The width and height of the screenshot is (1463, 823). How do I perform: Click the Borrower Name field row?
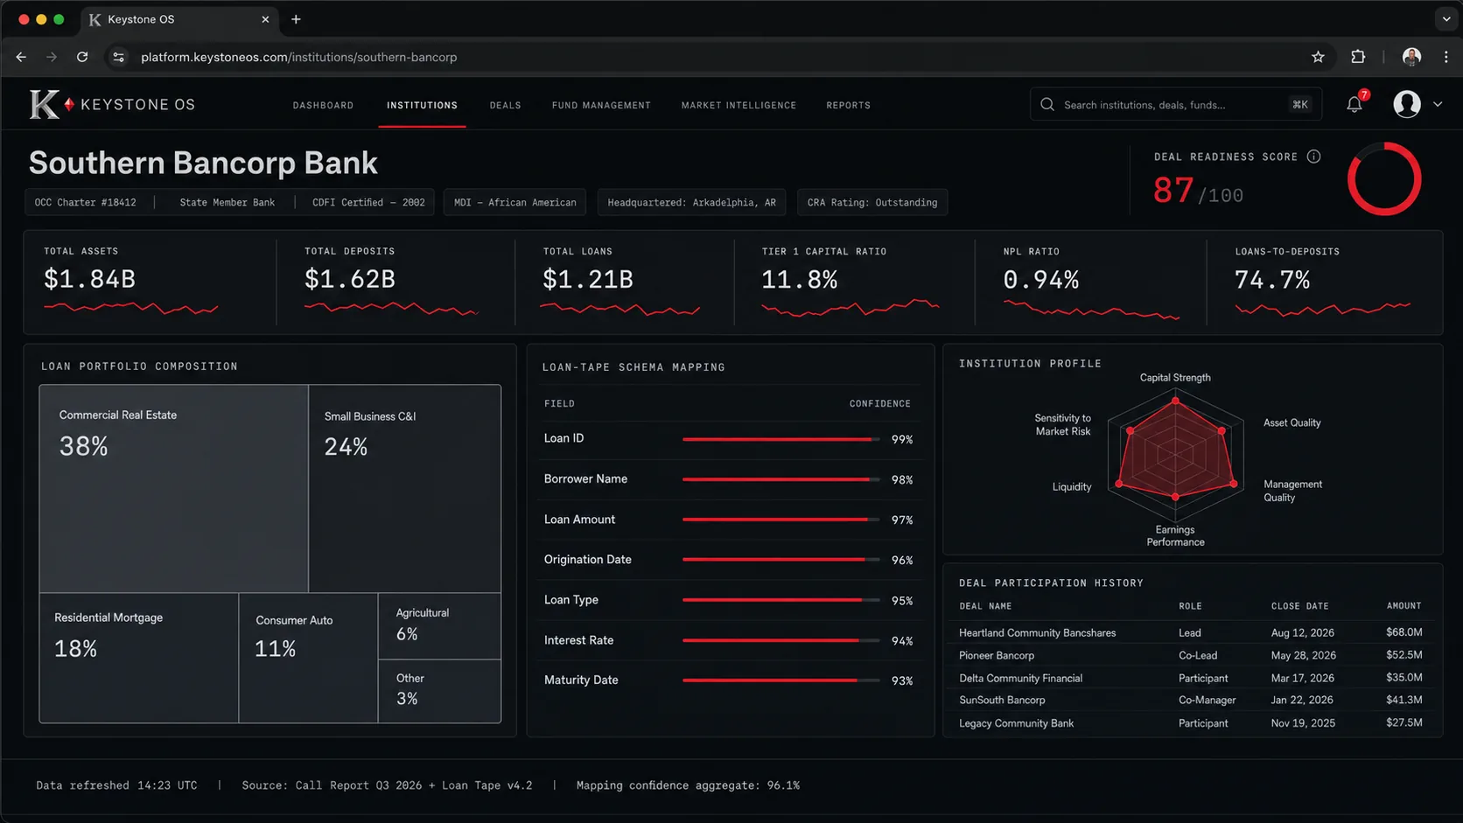[x=728, y=479]
